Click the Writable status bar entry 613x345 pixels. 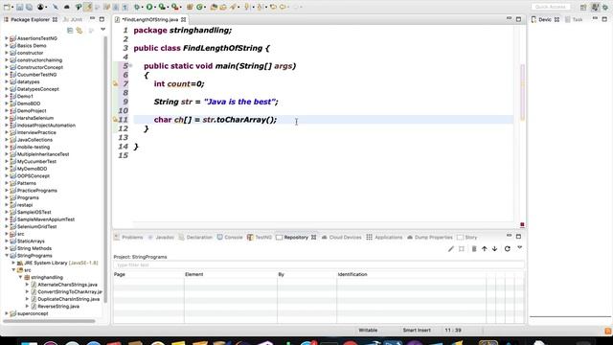pos(368,330)
